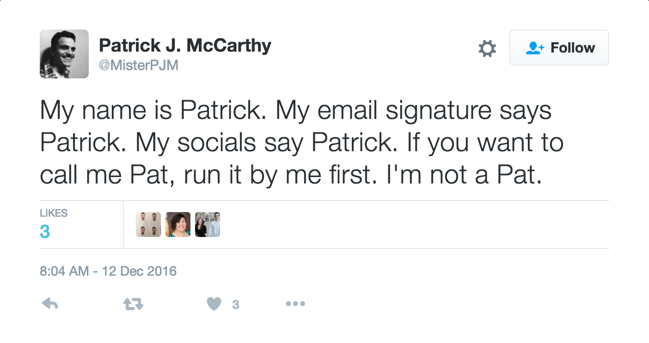Follow Patrick J. McCarthy
649x343 pixels.
[x=559, y=47]
